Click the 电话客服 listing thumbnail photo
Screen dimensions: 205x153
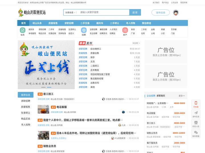pos(43,109)
